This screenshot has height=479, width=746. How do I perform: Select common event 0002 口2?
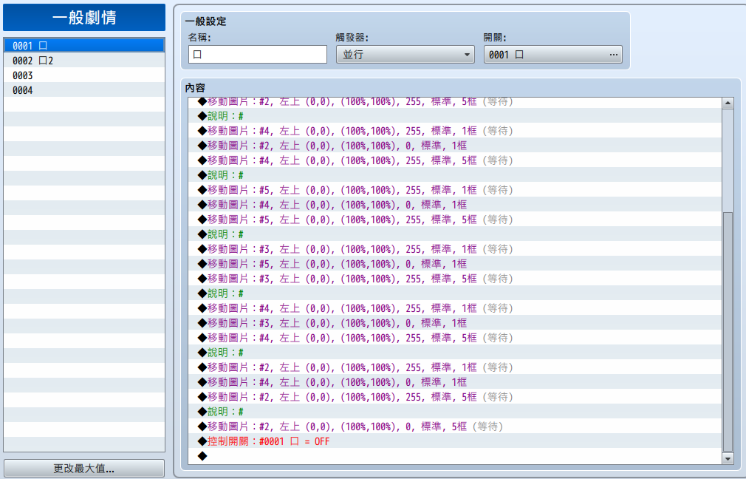84,61
